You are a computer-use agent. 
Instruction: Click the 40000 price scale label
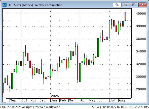[141, 14]
